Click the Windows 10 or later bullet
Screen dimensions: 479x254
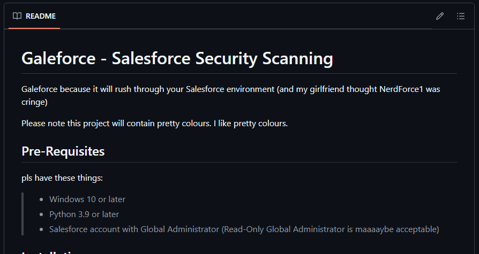87,199
